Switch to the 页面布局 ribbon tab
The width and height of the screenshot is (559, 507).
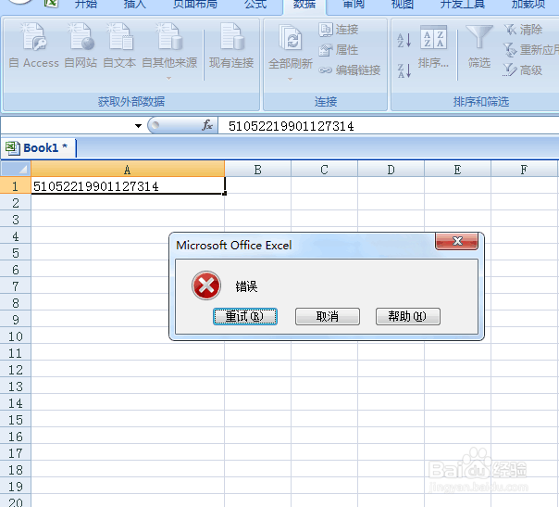pos(195,5)
